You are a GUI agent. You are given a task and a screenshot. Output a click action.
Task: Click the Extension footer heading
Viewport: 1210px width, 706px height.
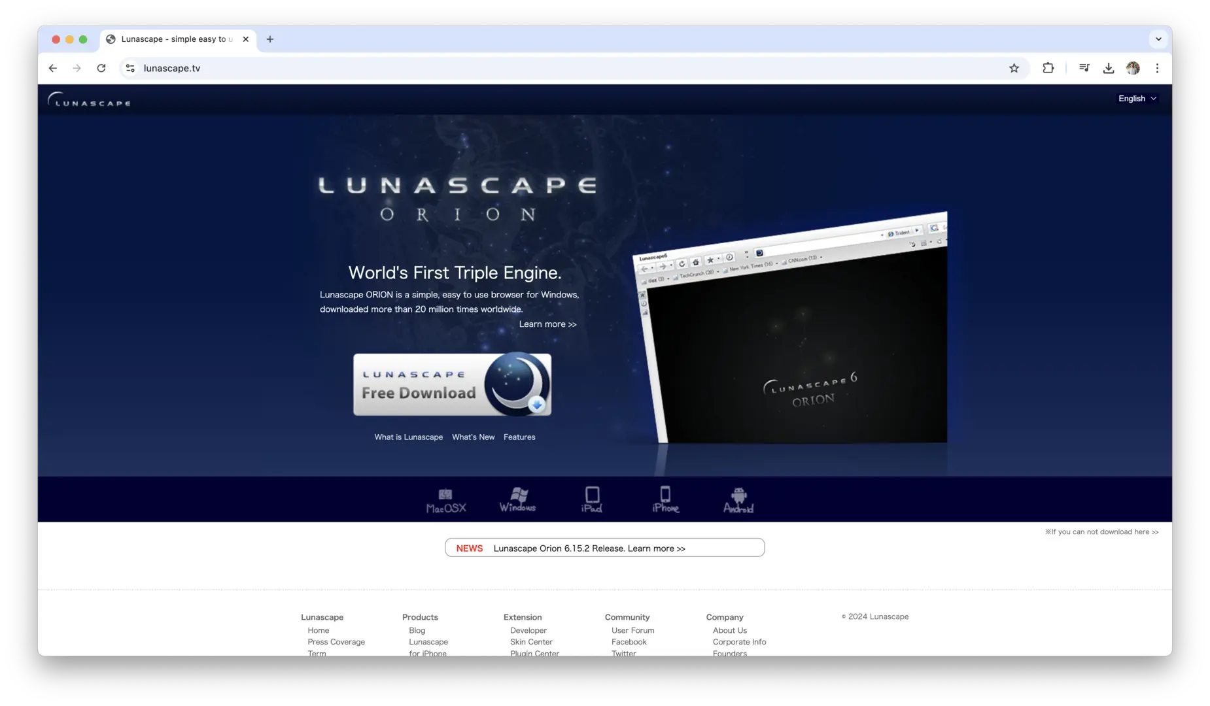522,617
